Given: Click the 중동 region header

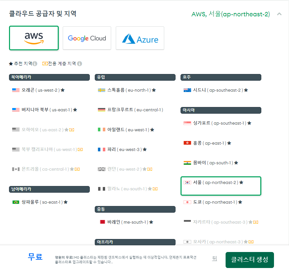Looking at the screenshot, I should pyautogui.click(x=135, y=209).
